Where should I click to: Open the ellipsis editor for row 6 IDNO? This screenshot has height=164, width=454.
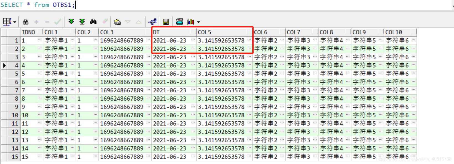click(40, 82)
